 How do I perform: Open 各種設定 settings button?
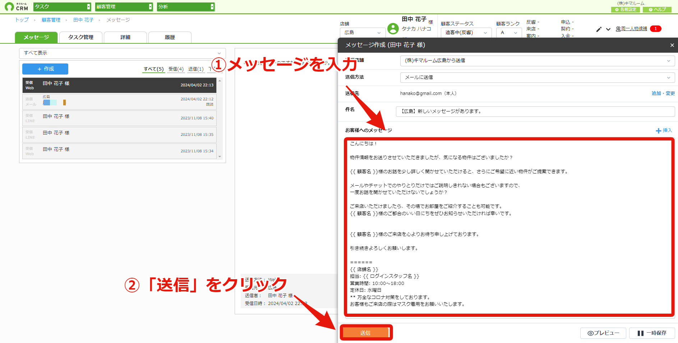(626, 10)
